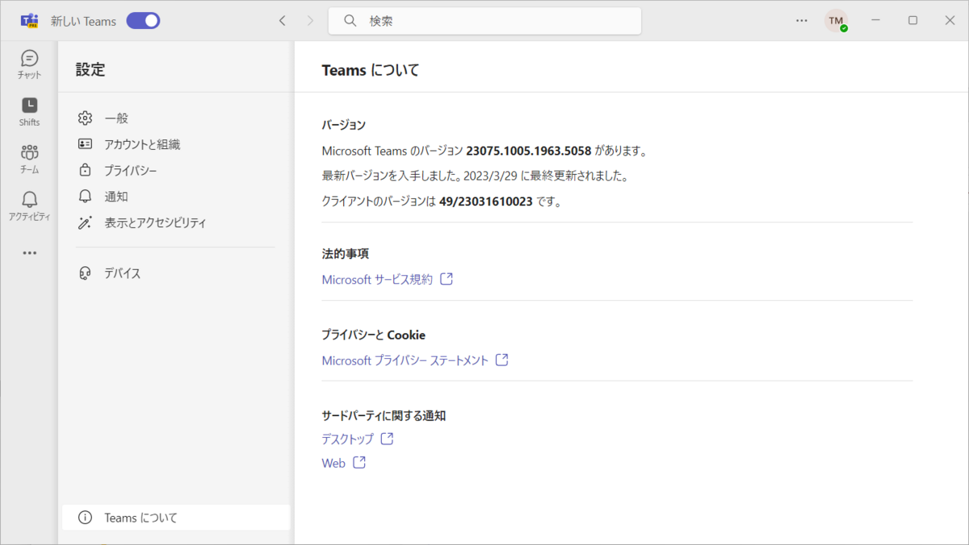Viewport: 969px width, 545px height.
Task: Click the 設定 panel heading
Action: click(x=90, y=69)
